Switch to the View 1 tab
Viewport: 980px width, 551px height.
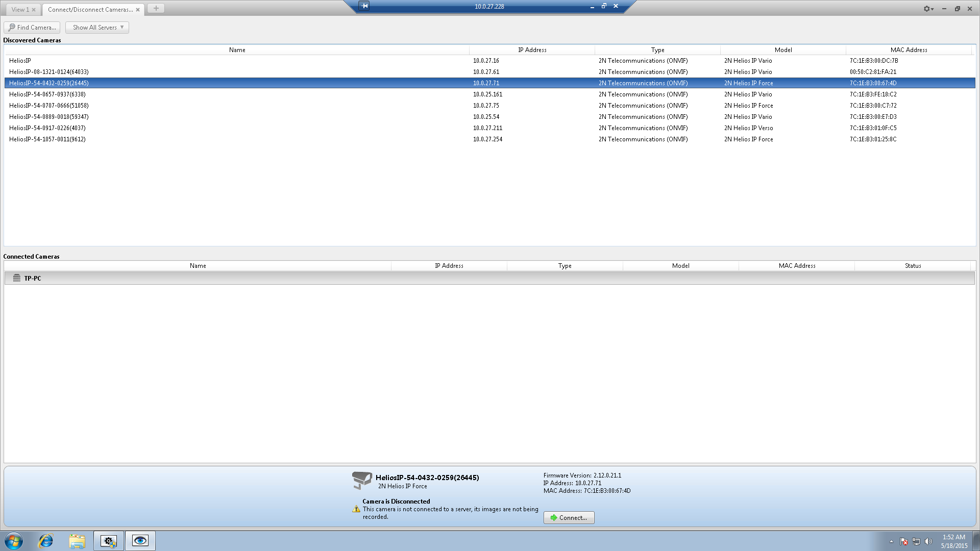20,9
